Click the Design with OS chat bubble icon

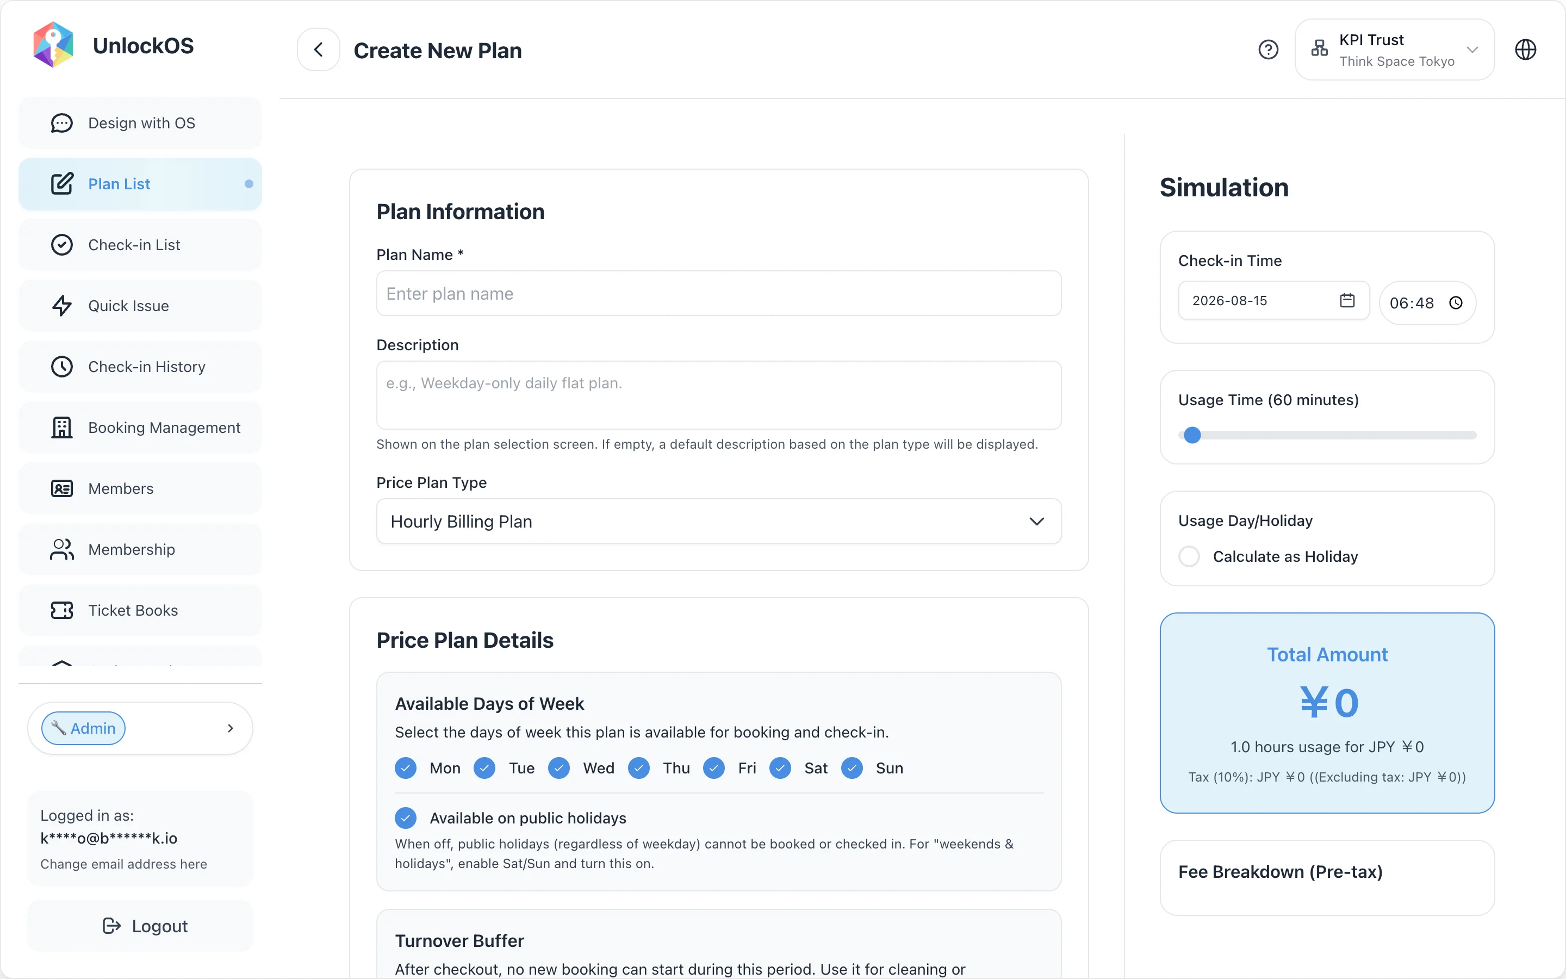(62, 123)
